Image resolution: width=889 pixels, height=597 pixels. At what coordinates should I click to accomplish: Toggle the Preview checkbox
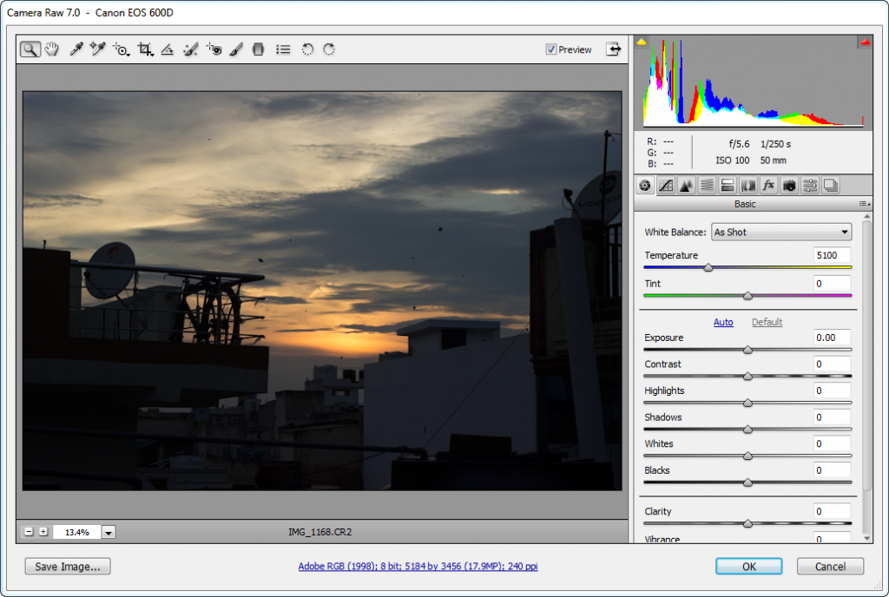coord(551,49)
